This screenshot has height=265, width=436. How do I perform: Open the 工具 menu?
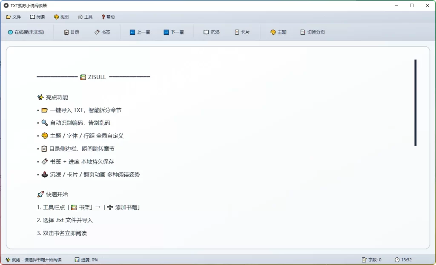[x=85, y=17]
